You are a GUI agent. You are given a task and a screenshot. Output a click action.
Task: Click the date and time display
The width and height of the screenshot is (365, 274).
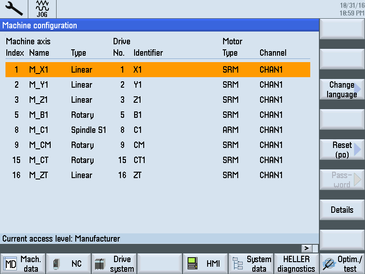(352, 9)
